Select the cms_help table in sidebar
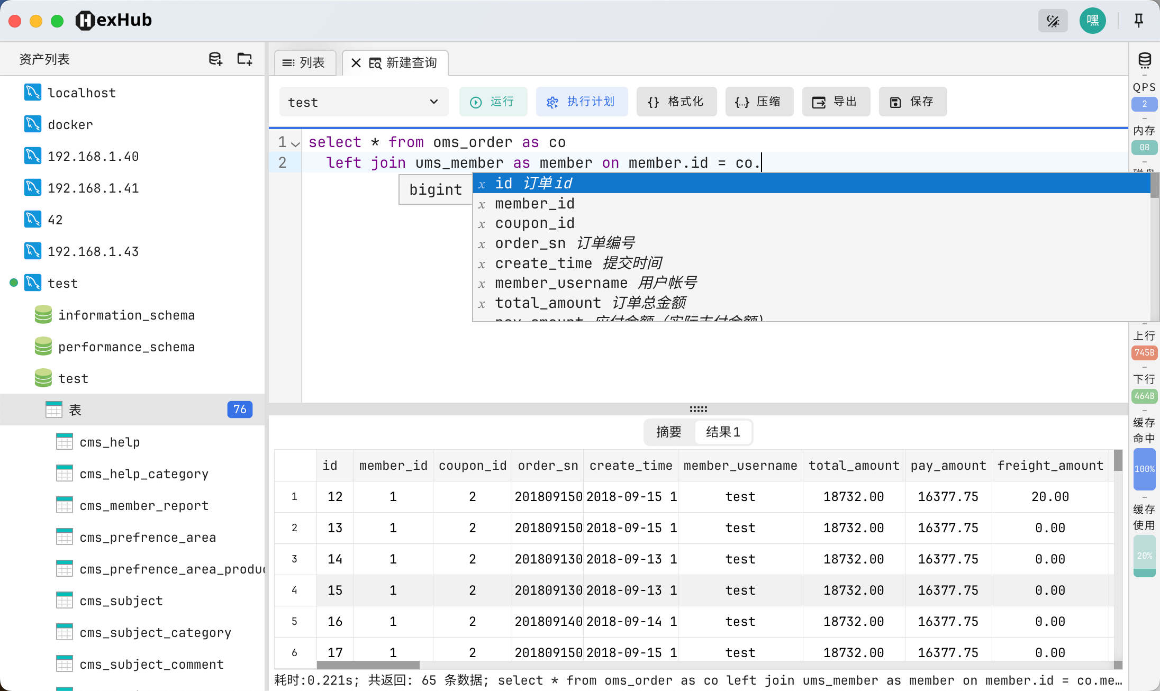The image size is (1160, 691). (x=110, y=442)
